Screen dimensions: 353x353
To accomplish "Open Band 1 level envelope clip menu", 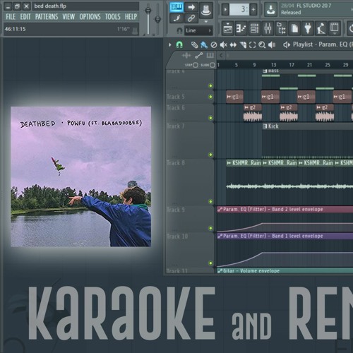I will [220, 236].
